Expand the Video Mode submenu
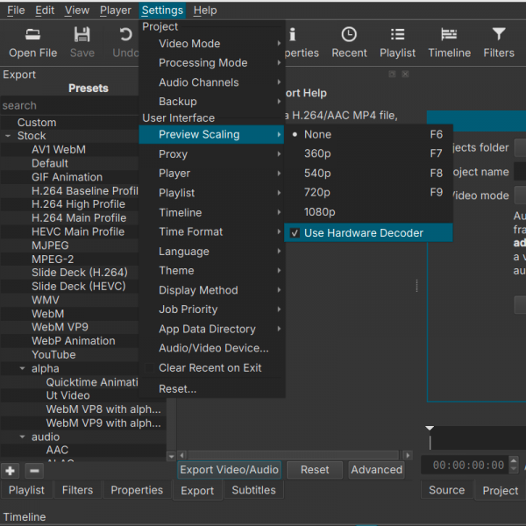Viewport: 526px width, 526px height. pyautogui.click(x=189, y=44)
